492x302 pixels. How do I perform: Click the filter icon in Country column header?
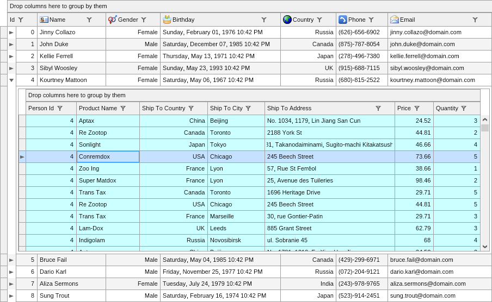point(319,20)
